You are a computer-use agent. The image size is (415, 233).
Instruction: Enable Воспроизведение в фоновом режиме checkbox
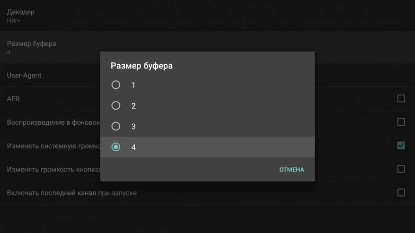pos(401,122)
